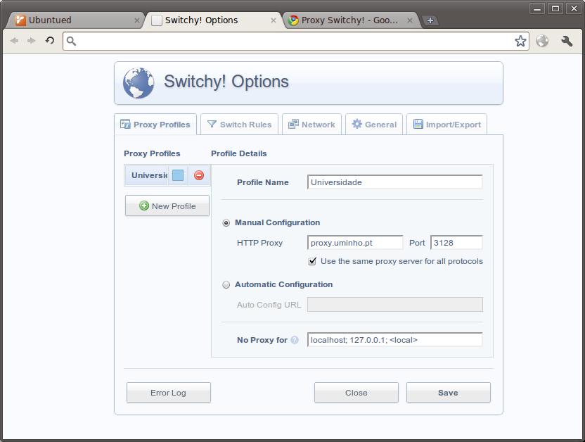Open the Network tab
This screenshot has height=442, width=585.
click(x=311, y=125)
